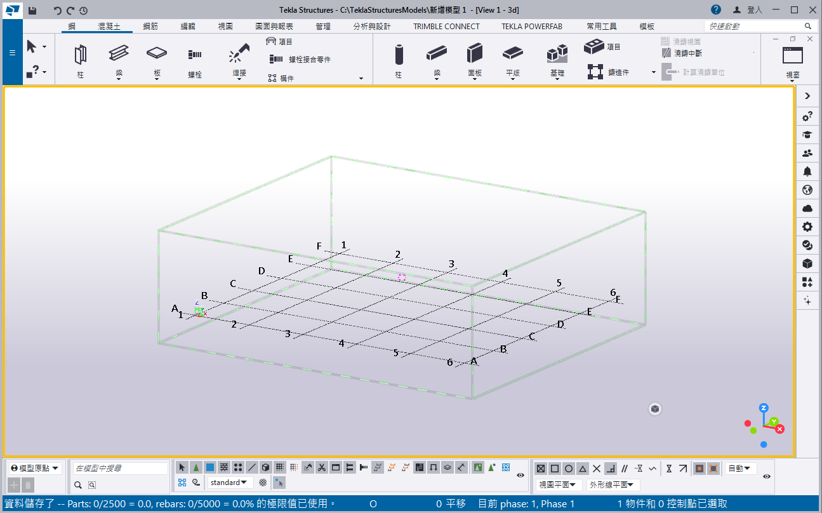Pick the concrete footing (基礎) icon
Viewport: 822px width, 513px height.
(557, 54)
